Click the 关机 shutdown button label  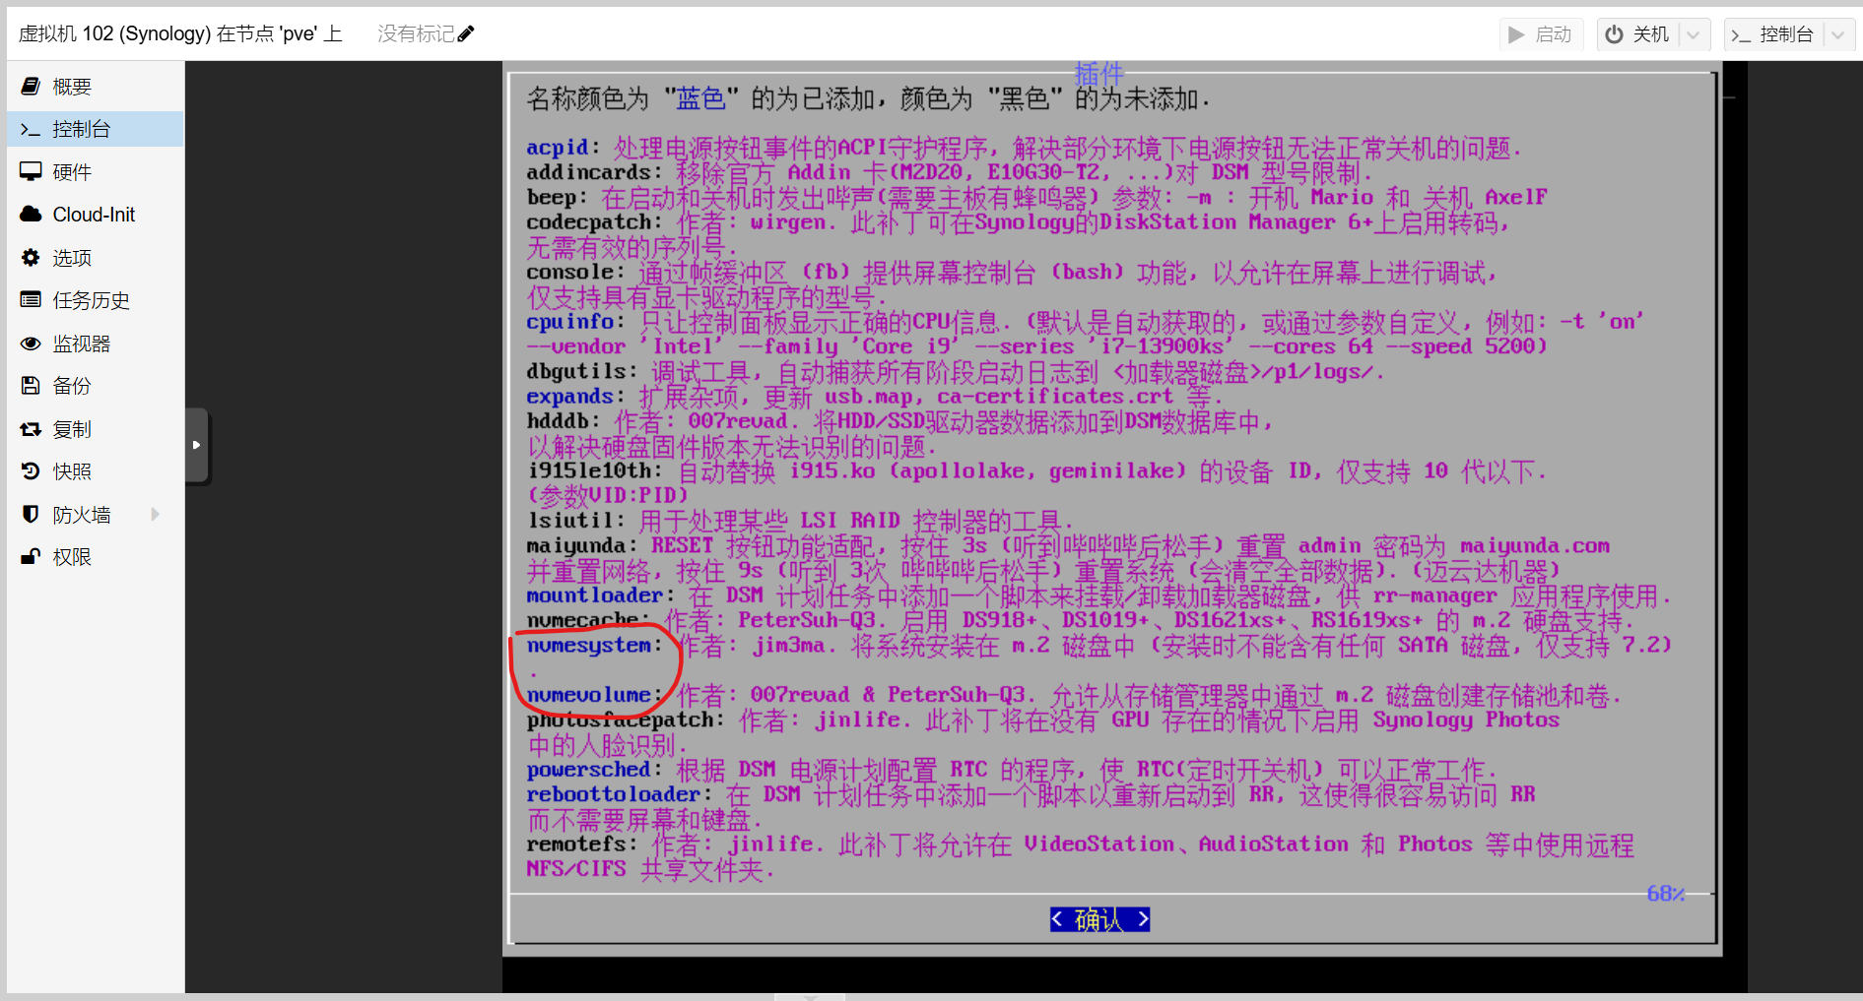1651,34
